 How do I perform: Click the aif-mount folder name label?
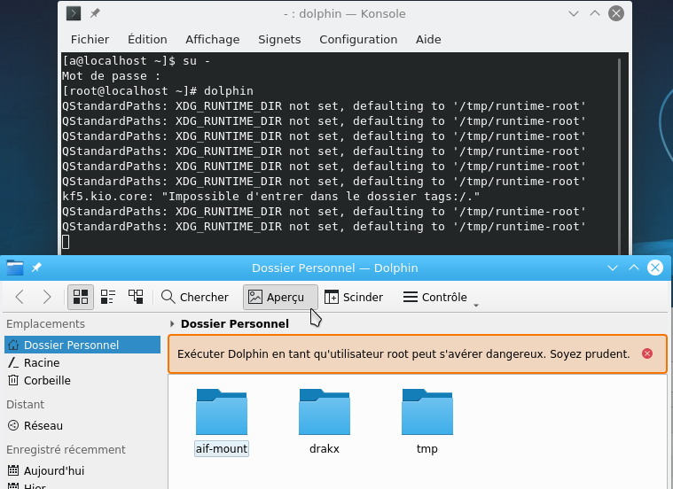[222, 448]
